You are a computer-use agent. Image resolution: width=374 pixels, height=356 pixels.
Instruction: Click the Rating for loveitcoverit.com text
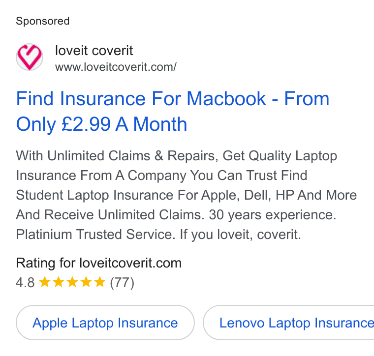(99, 263)
